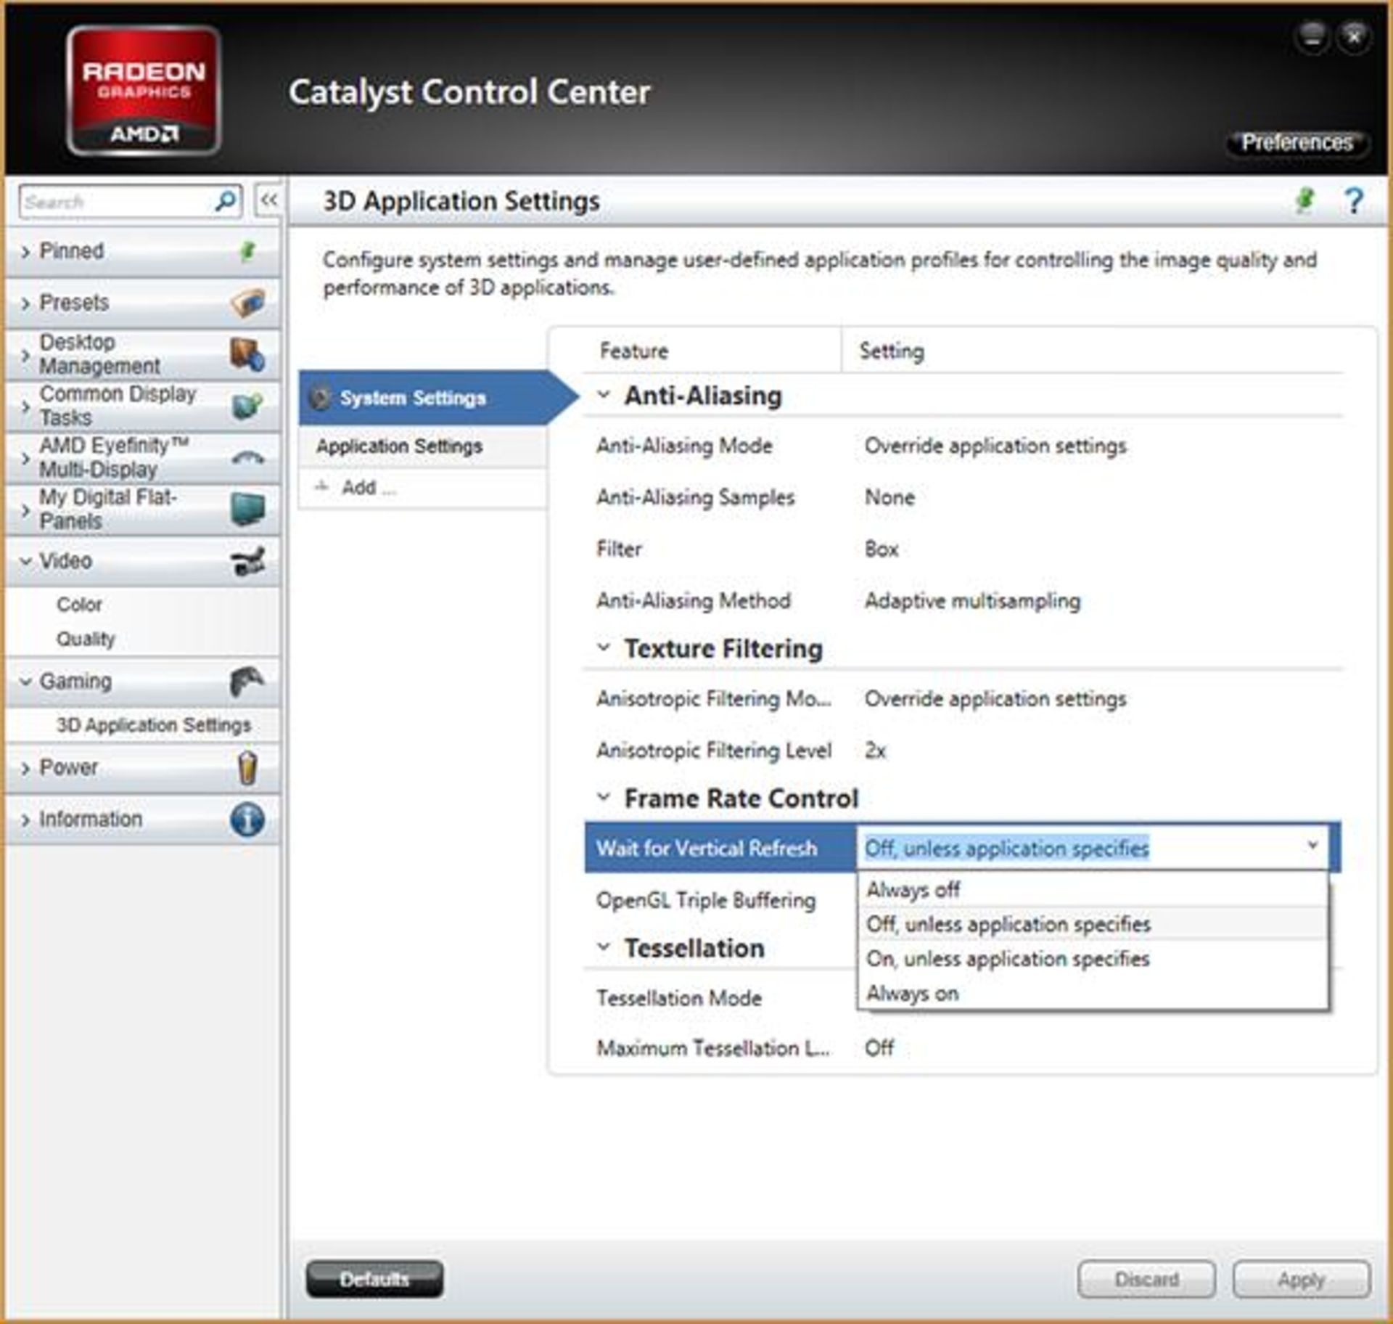Click the Presets icon in sidebar
The image size is (1393, 1324).
pos(247,302)
